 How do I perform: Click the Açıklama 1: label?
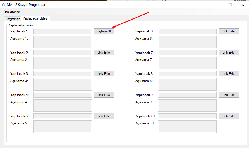[x=19, y=39]
